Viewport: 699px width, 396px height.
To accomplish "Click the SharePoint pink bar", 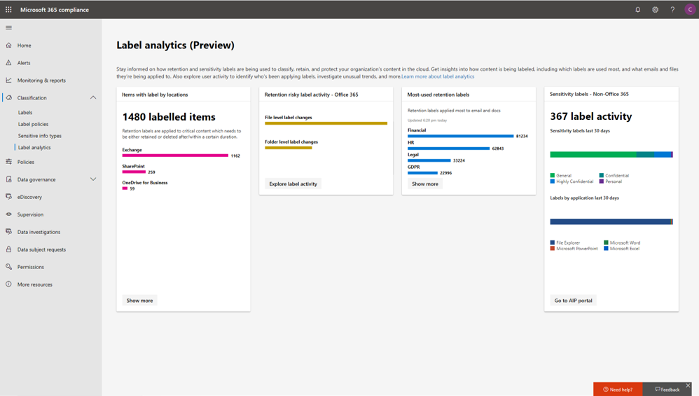I will (134, 172).
